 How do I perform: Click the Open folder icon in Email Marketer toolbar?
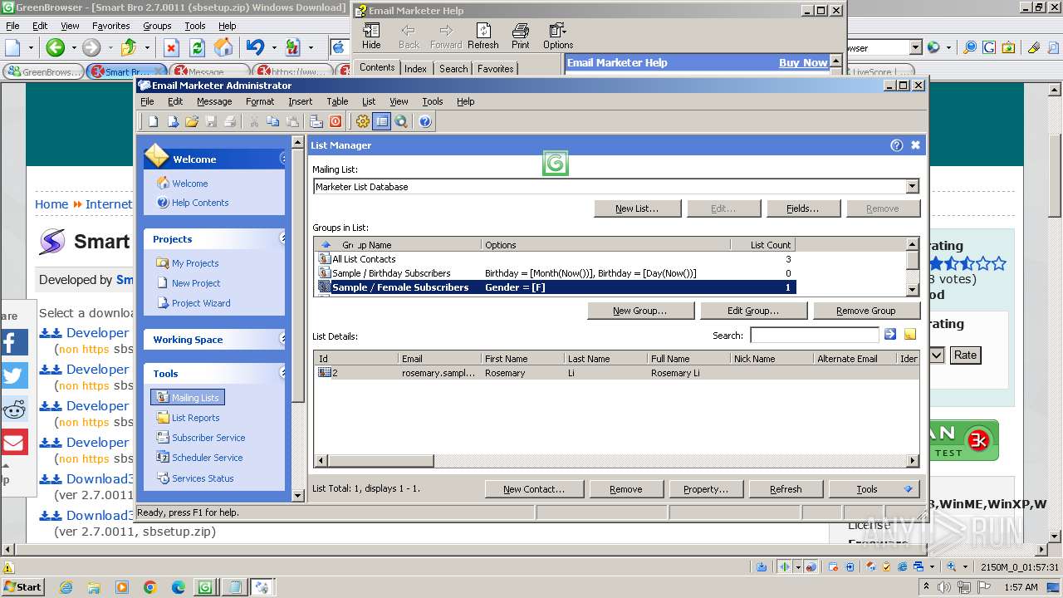tap(192, 122)
